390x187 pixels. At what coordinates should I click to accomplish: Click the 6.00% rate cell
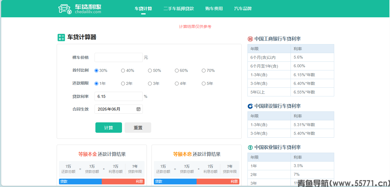312,66
